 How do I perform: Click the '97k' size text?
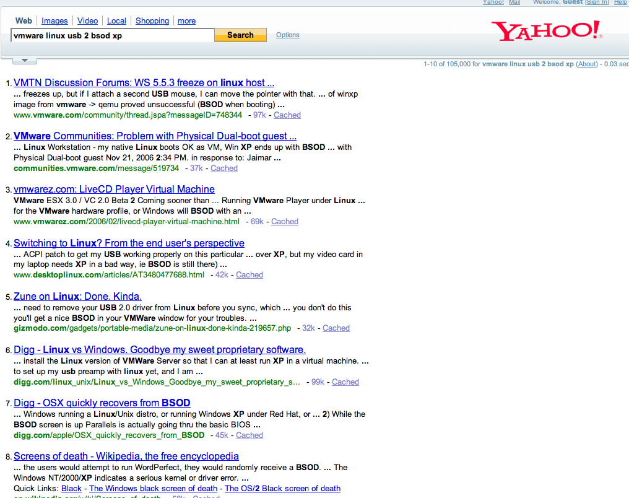click(259, 115)
